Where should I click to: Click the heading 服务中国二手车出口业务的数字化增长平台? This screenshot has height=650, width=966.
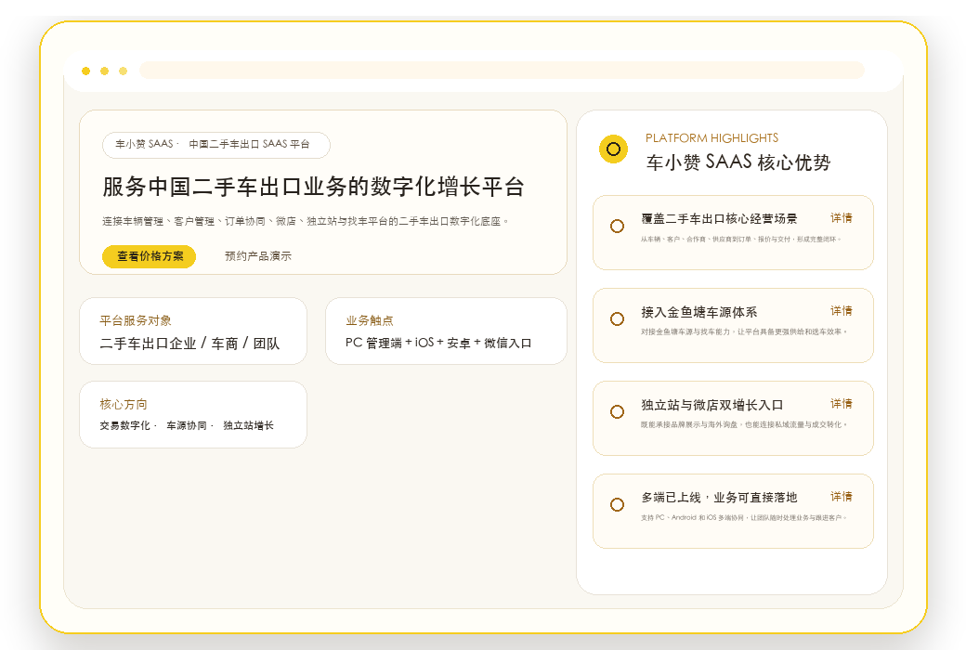tap(314, 187)
